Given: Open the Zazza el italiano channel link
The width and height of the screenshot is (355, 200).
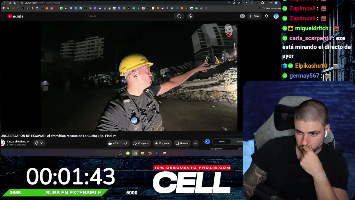Looking at the screenshot, I should coord(16,142).
